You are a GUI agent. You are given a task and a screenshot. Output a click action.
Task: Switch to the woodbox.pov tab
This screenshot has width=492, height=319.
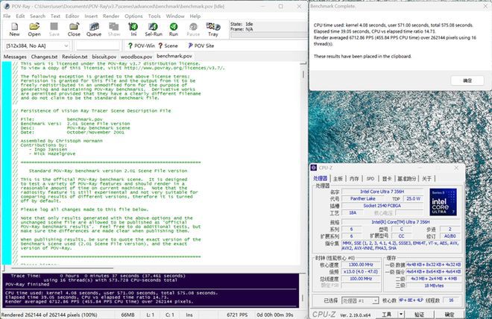(136, 57)
